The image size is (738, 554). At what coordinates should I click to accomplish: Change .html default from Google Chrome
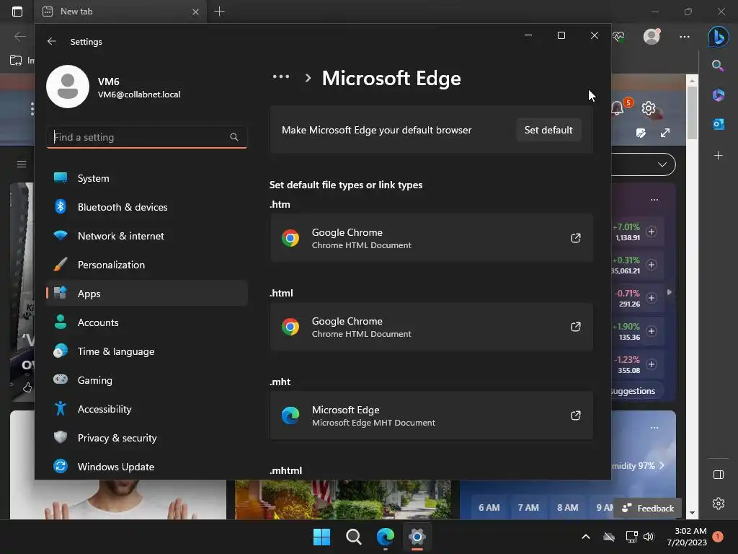(431, 327)
